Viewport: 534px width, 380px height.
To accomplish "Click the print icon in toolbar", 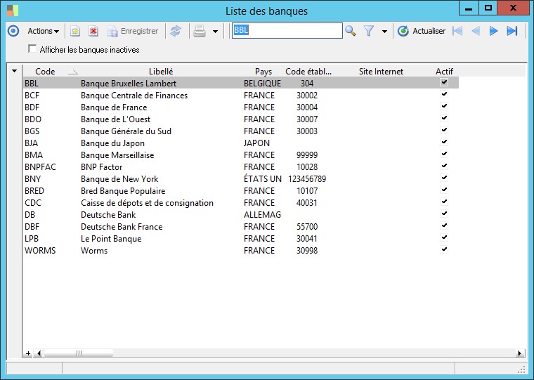I will coord(200,31).
